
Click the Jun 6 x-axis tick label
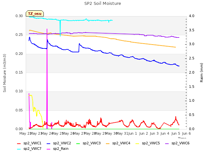(x=186, y=133)
